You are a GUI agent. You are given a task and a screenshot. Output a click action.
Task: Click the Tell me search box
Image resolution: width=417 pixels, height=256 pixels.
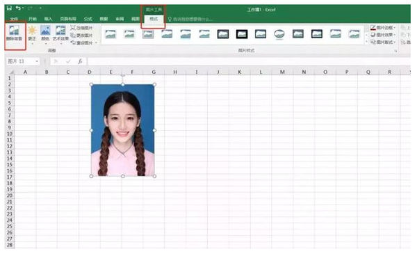pyautogui.click(x=190, y=19)
